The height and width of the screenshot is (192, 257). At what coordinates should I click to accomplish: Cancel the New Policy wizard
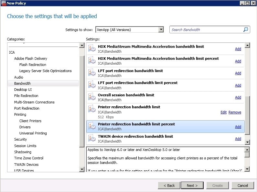(x=242, y=186)
